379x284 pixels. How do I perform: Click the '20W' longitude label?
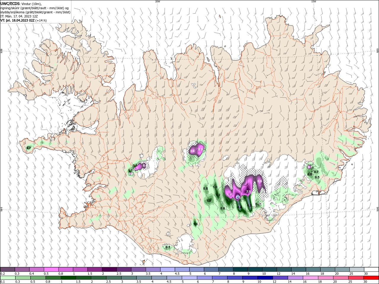point(157,1)
